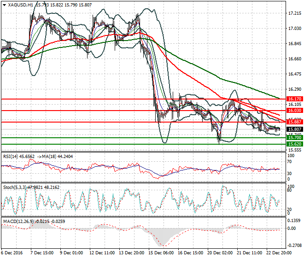Screen dimensions: 304x258
Task: Click the -0.270 value on MACD scale
Action: coord(294,246)
